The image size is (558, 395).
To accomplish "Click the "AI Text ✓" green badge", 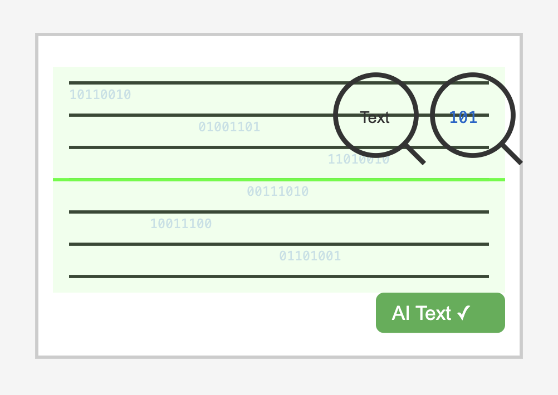I will click(x=440, y=313).
